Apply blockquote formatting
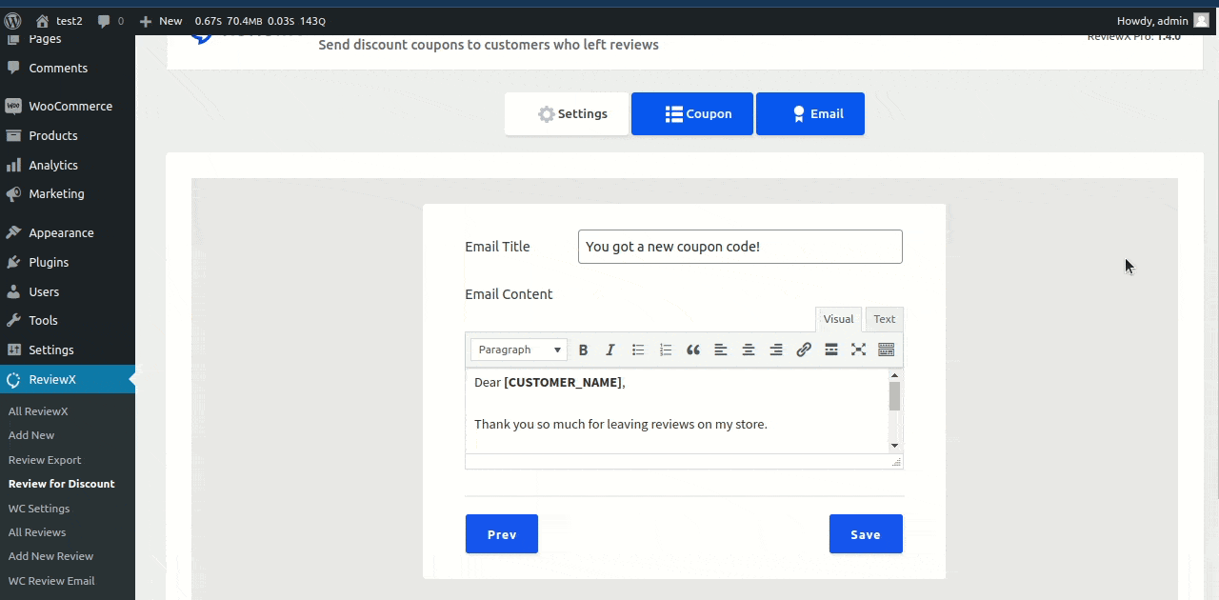1219x600 pixels. (x=693, y=350)
